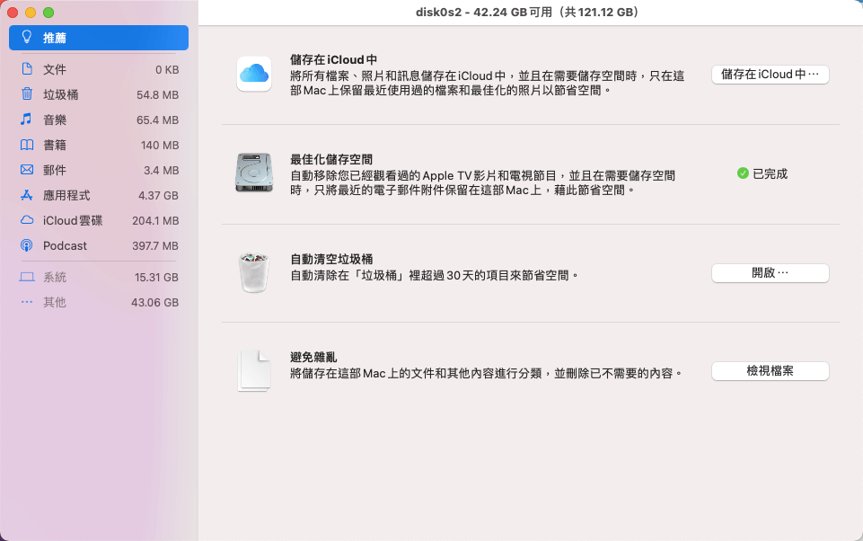Click the Podcast icon in sidebar
This screenshot has height=541, width=863.
click(26, 245)
